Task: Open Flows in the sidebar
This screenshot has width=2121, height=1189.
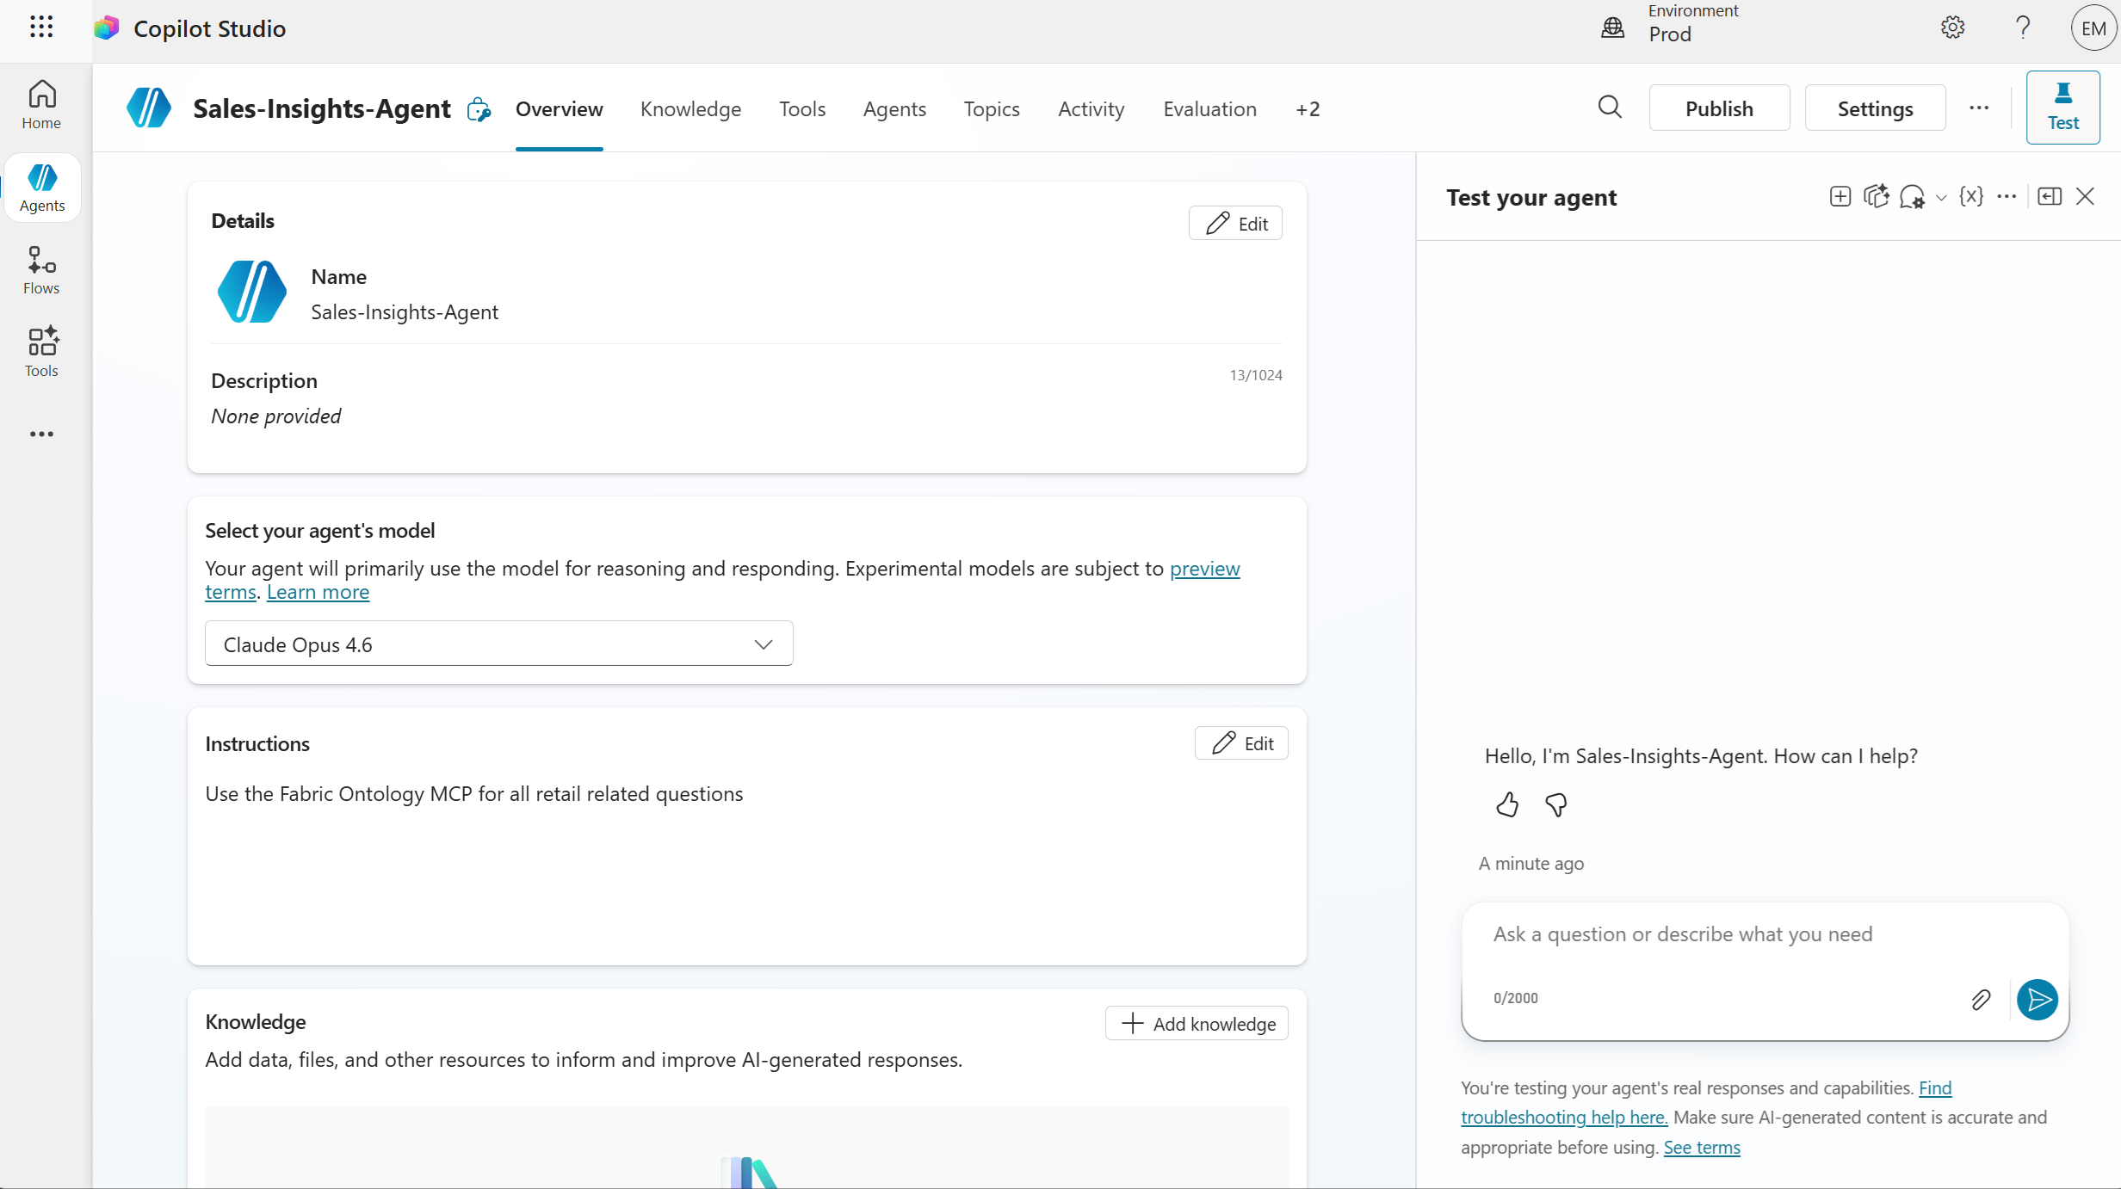Action: point(41,270)
